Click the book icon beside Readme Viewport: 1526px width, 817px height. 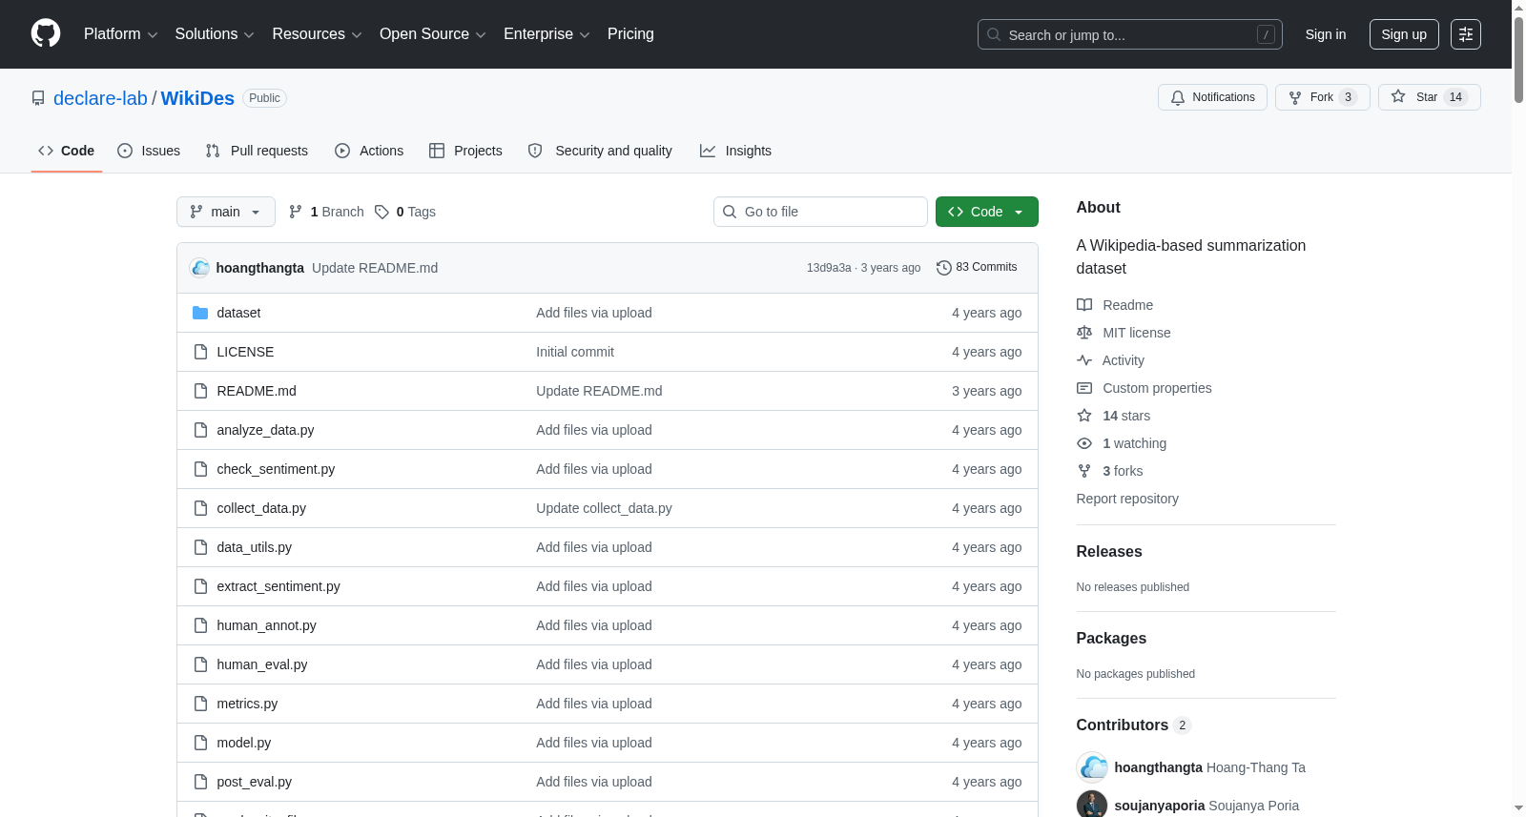[x=1084, y=305]
